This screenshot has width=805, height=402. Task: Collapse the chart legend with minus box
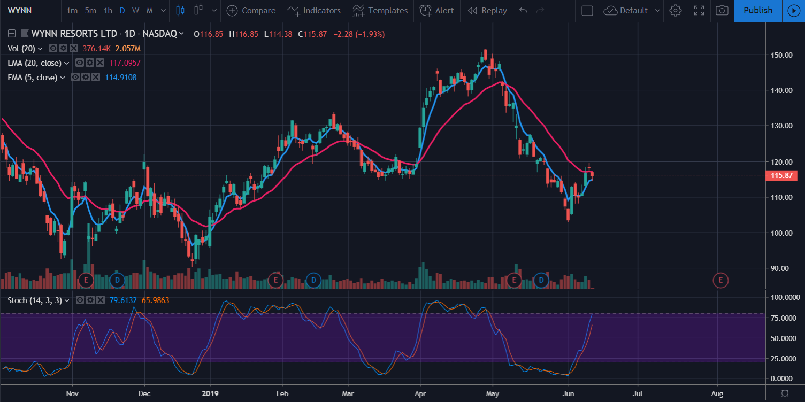(x=12, y=34)
